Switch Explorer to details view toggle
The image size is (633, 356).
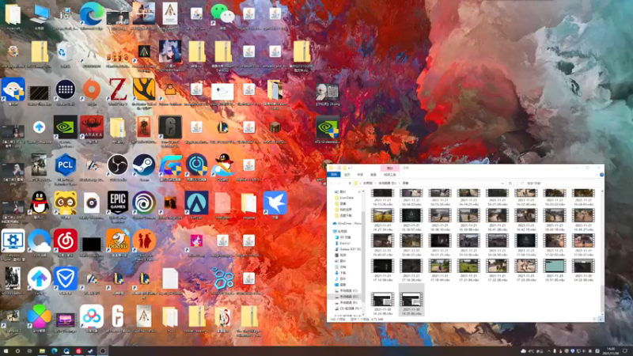coord(595,319)
